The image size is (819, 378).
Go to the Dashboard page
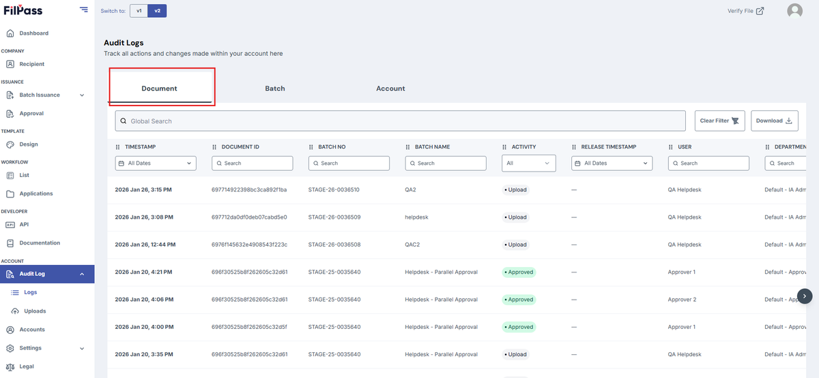point(34,33)
